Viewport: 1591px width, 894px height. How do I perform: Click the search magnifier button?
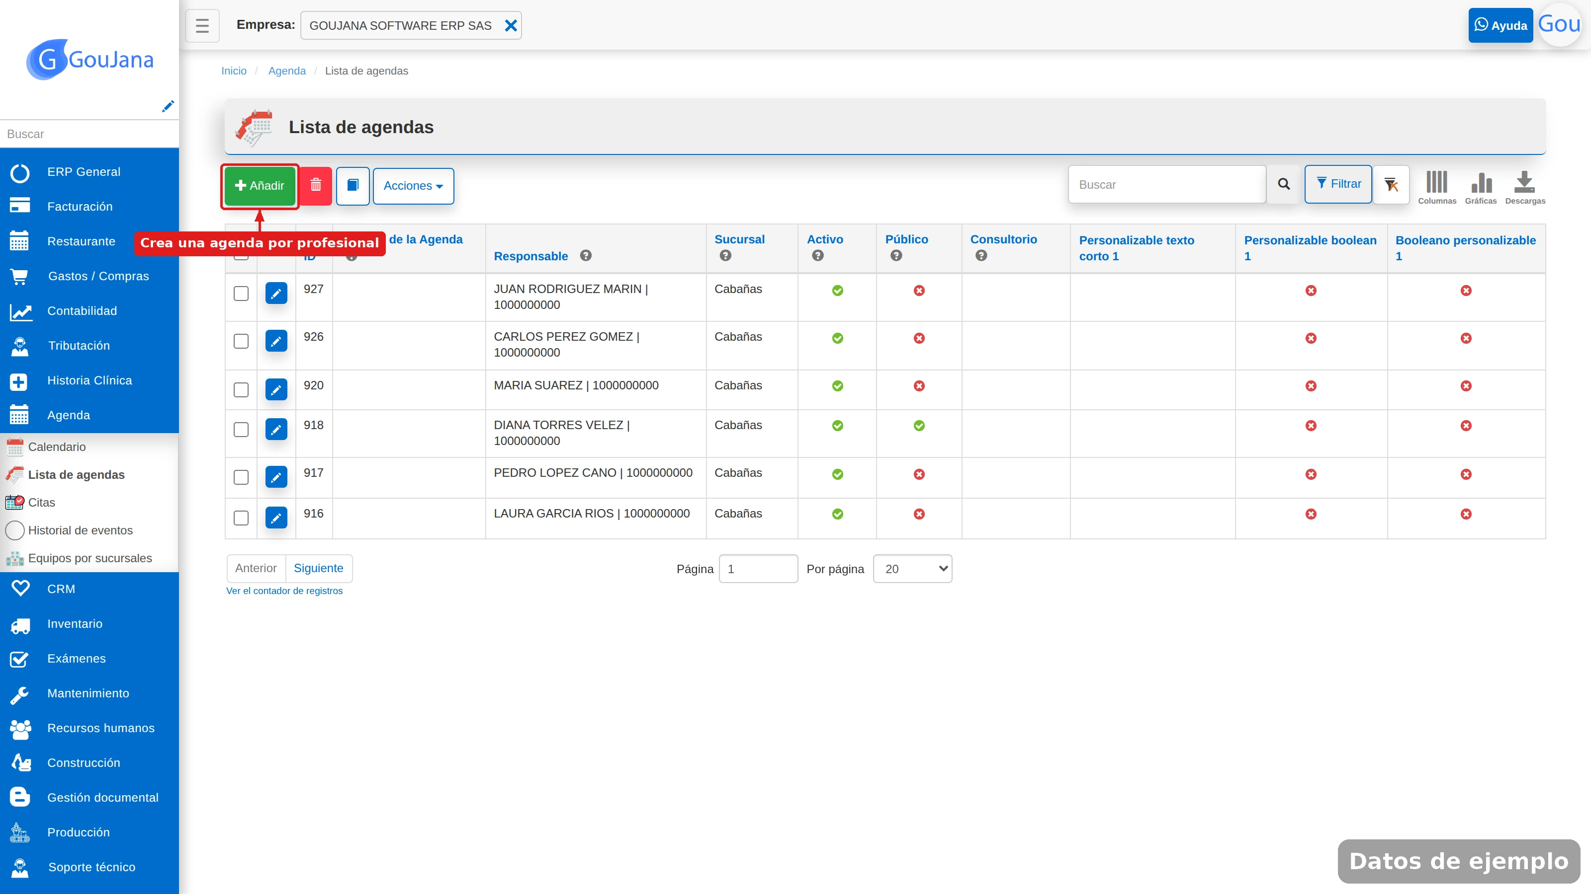(x=1284, y=184)
